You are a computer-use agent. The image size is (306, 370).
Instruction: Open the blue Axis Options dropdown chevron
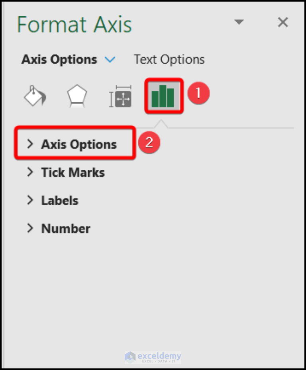point(110,59)
